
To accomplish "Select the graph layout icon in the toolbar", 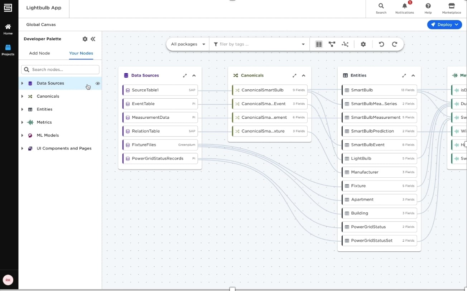I will coord(345,44).
